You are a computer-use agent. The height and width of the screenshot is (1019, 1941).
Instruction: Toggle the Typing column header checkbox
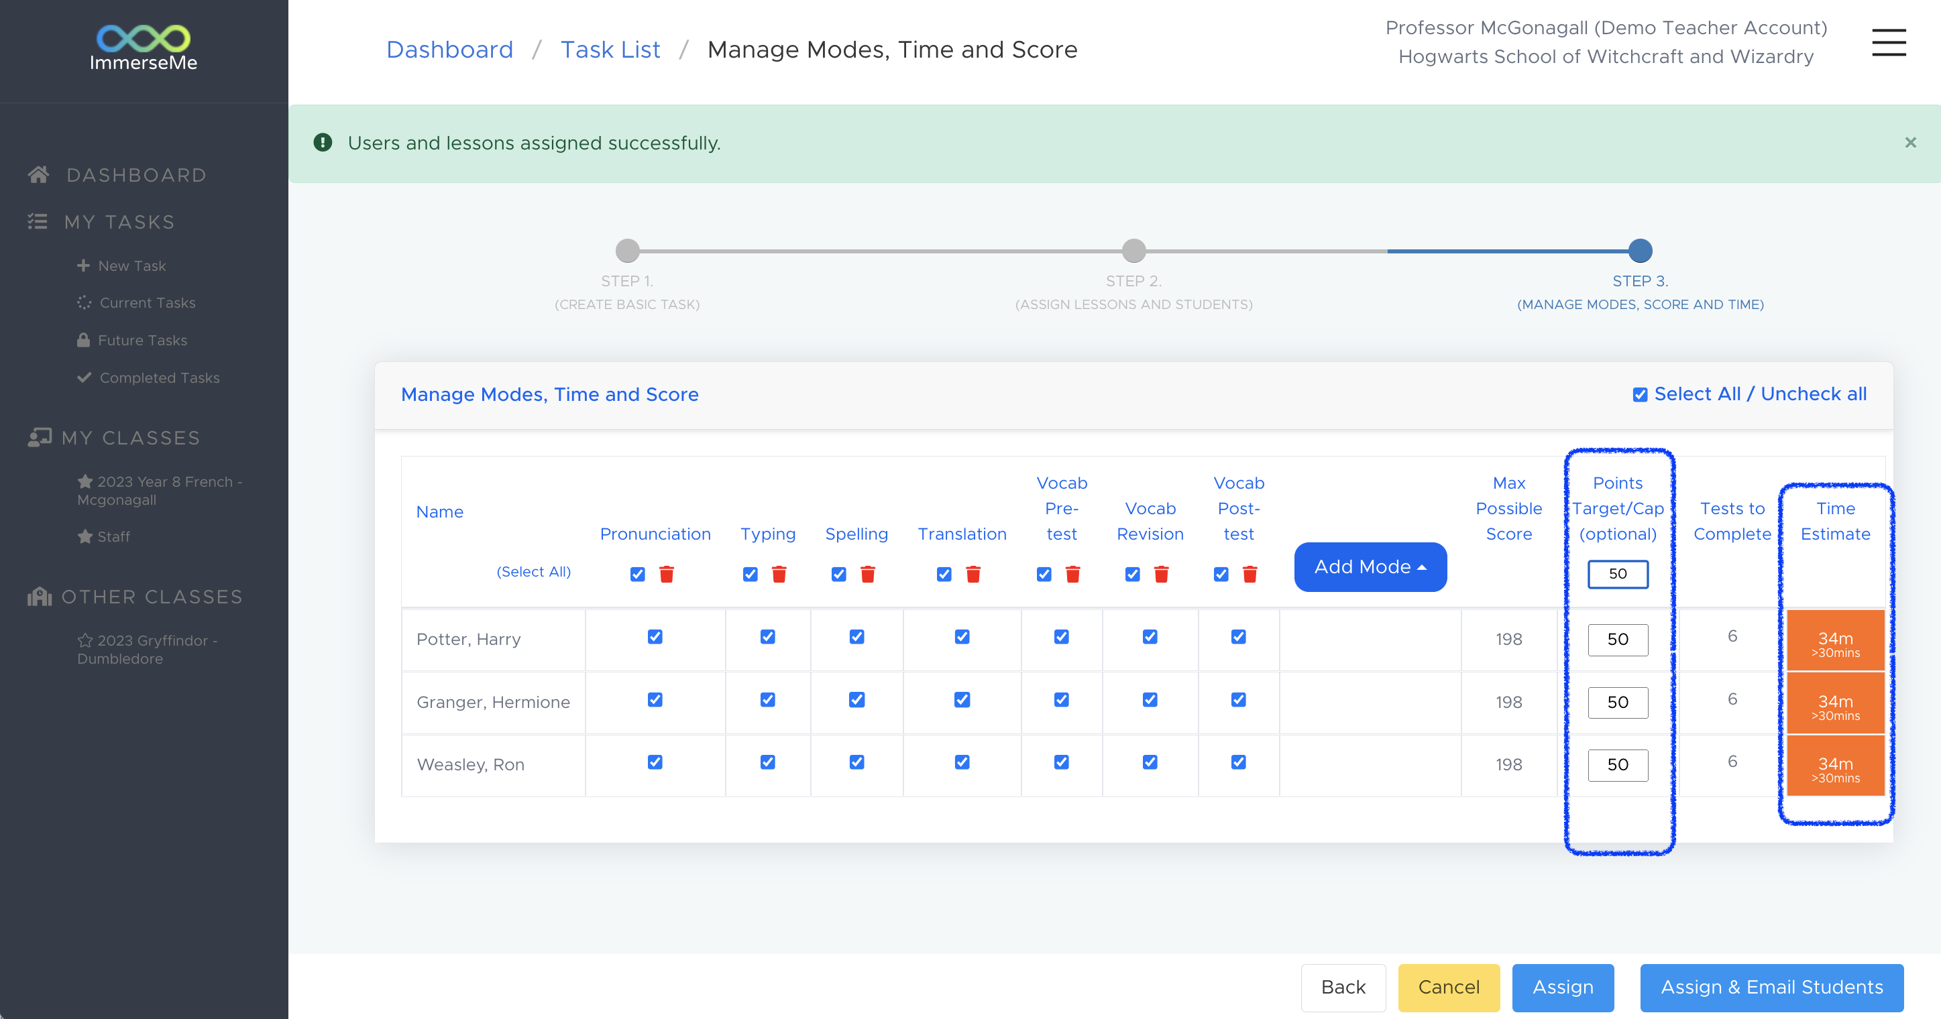tap(750, 574)
